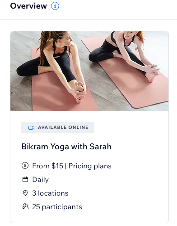The height and width of the screenshot is (226, 177).
Task: Click the Overview info icon
Action: tap(55, 6)
